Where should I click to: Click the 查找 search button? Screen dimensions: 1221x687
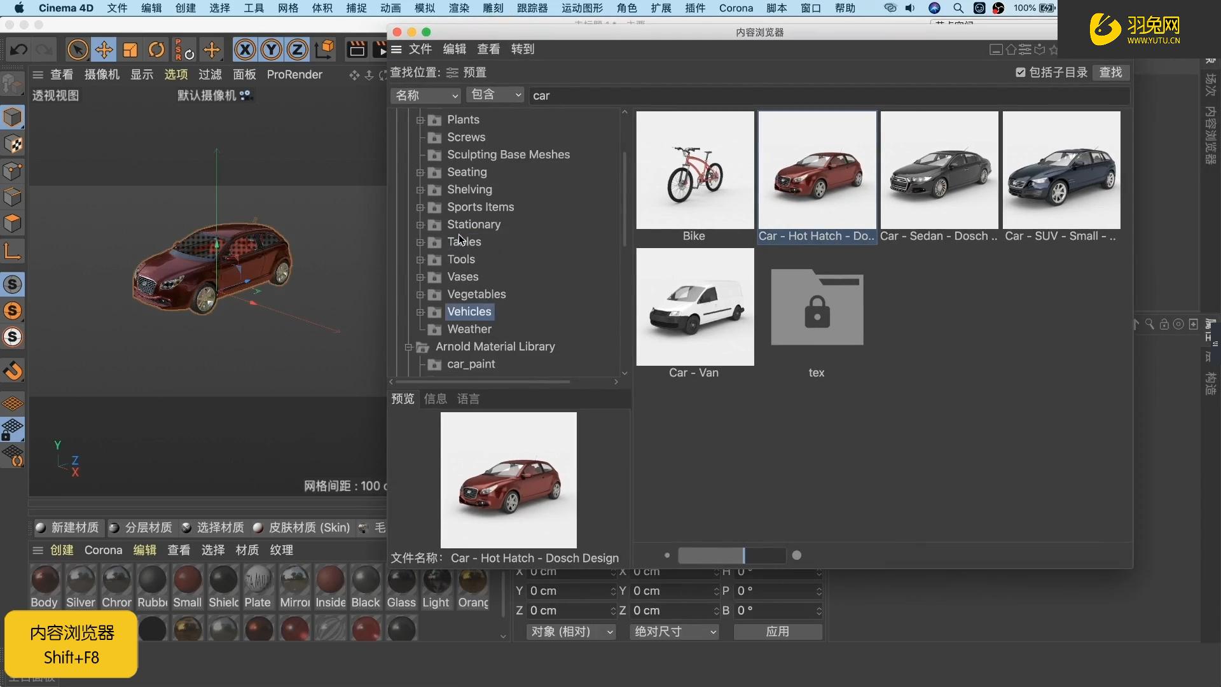click(1110, 73)
